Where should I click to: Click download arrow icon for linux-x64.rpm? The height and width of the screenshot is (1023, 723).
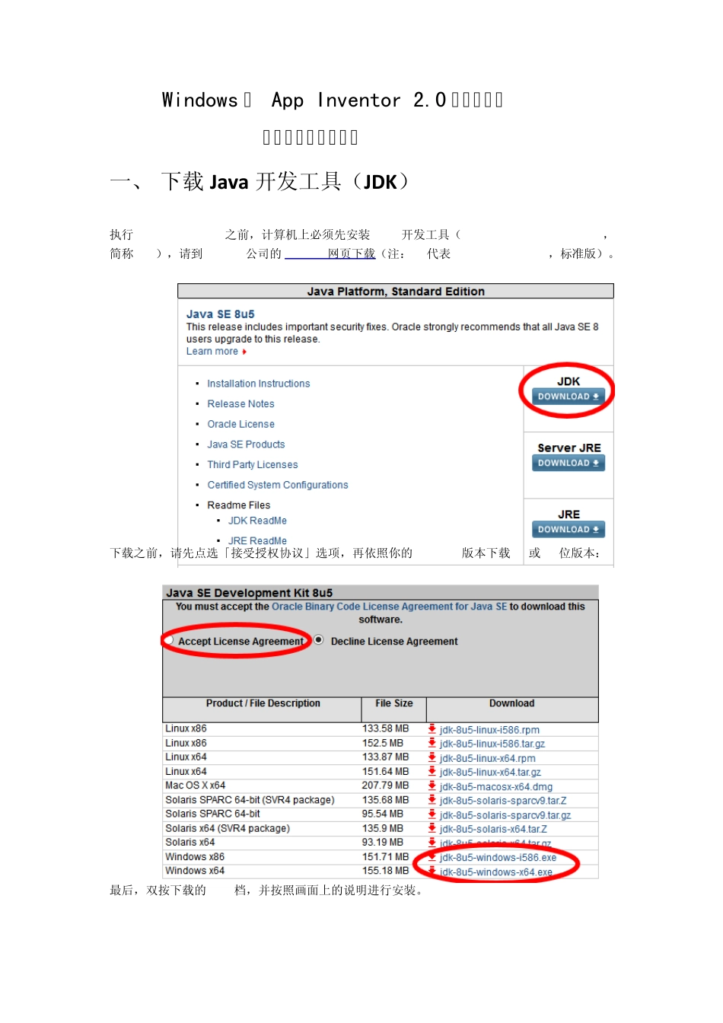(x=432, y=757)
